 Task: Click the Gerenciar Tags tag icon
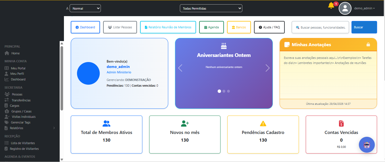(x=7, y=122)
